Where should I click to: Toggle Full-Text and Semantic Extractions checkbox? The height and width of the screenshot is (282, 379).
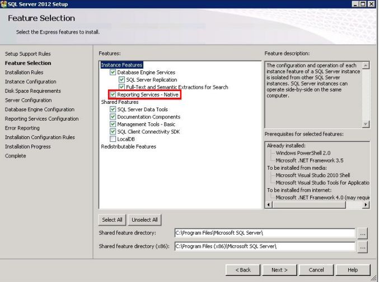pos(121,87)
